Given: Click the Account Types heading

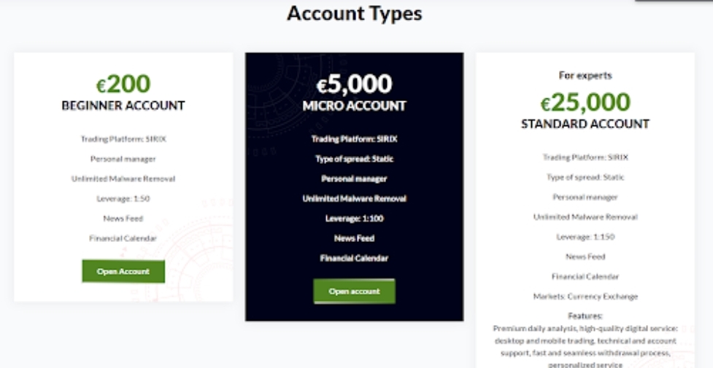Looking at the screenshot, I should point(354,13).
